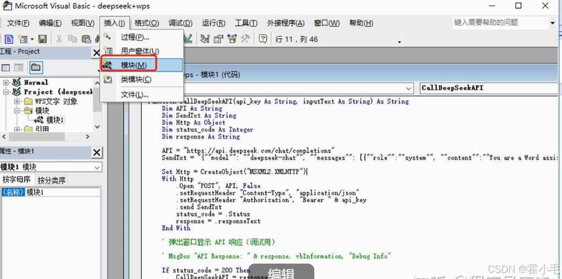Choose 类模块(C) from Insert menu
Screen dimensions: 562x279
[x=142, y=79]
